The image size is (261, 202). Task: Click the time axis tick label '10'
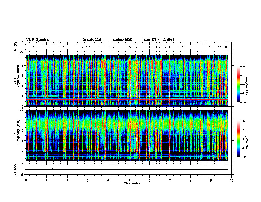click(232, 180)
